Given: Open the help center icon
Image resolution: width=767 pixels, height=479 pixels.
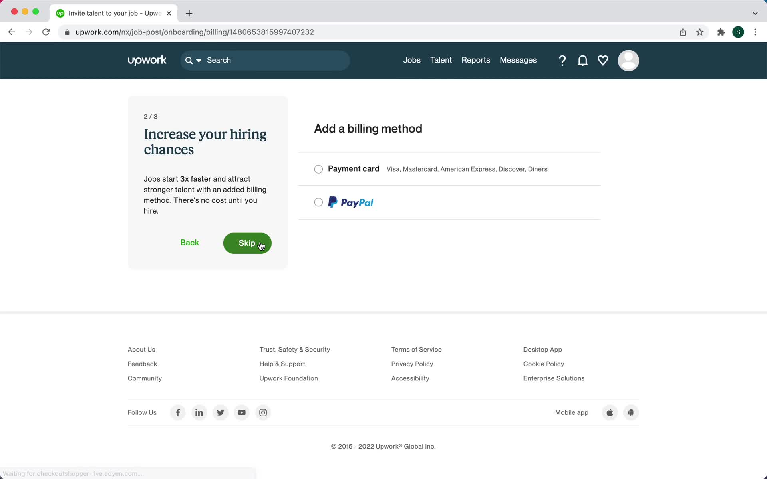Looking at the screenshot, I should tap(562, 60).
